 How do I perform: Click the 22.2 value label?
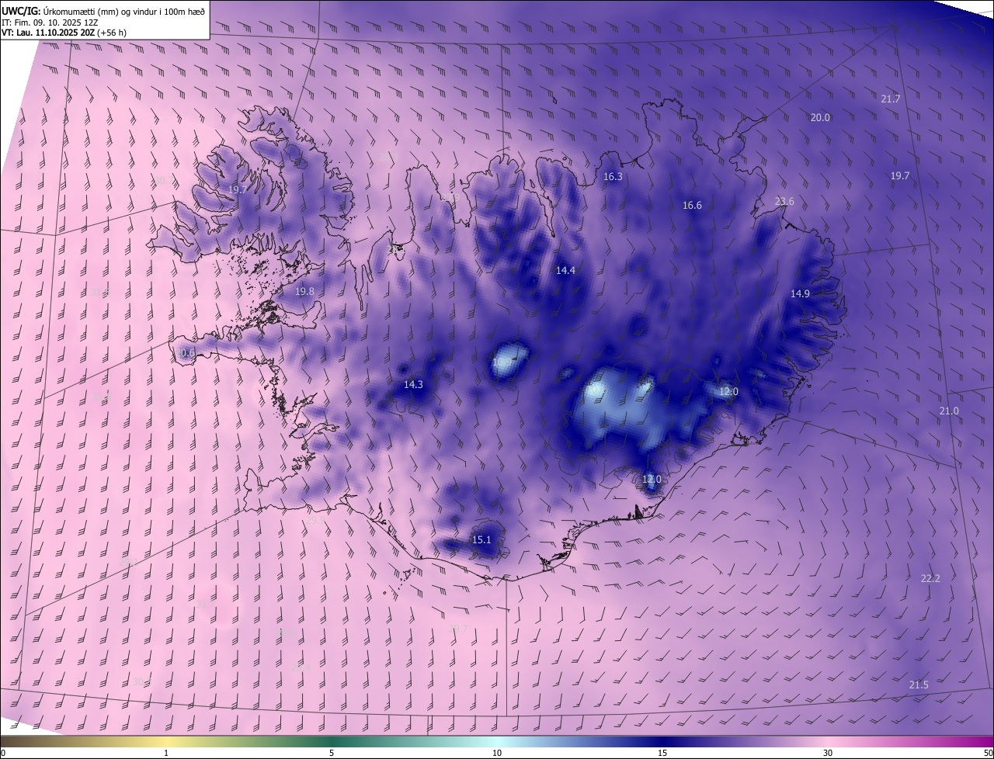pyautogui.click(x=930, y=579)
